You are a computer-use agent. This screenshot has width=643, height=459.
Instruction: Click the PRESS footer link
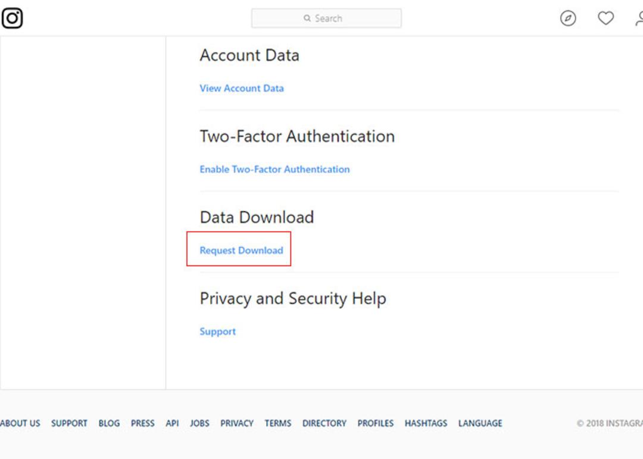pyautogui.click(x=143, y=423)
